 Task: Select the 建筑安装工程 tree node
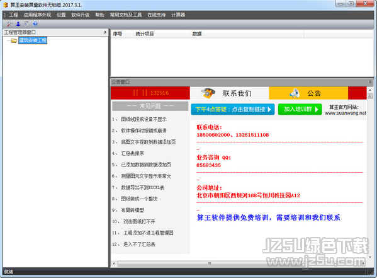pyautogui.click(x=33, y=40)
